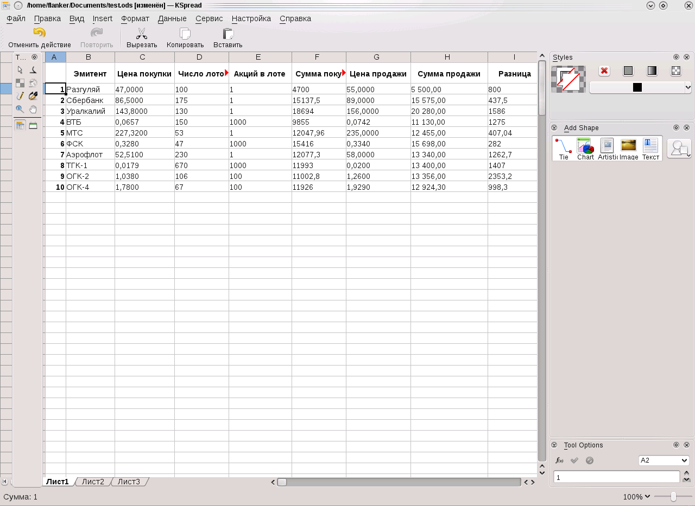This screenshot has width=695, height=506.
Task: Add a Текст text shape
Action: pos(650,149)
